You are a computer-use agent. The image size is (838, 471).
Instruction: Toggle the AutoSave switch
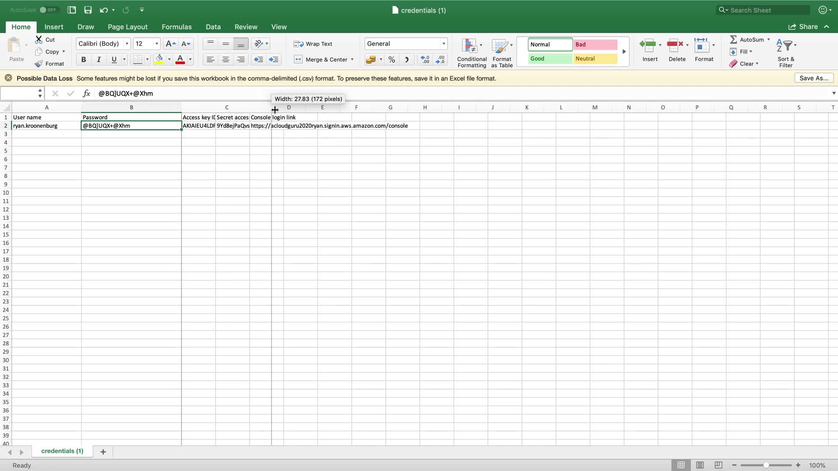click(47, 10)
